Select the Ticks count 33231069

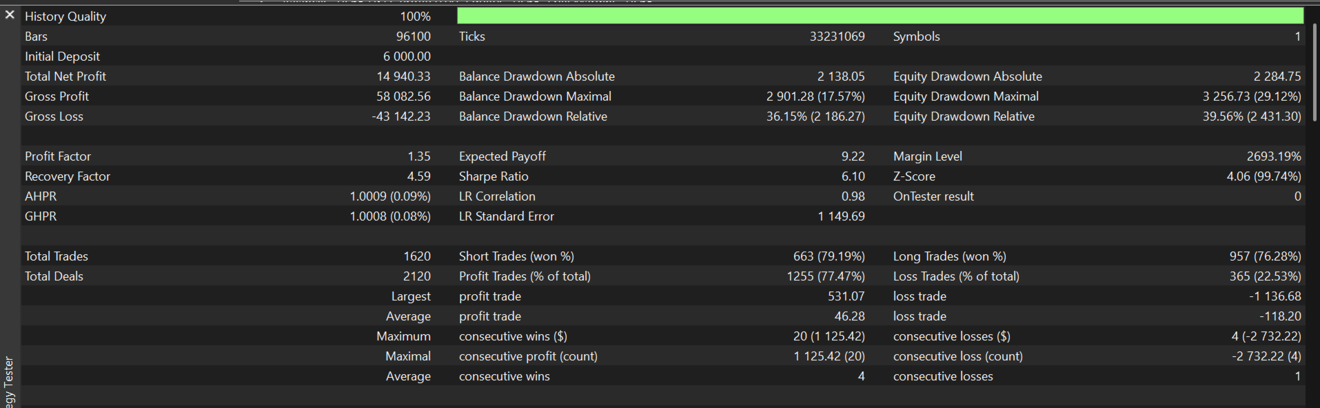pos(837,37)
